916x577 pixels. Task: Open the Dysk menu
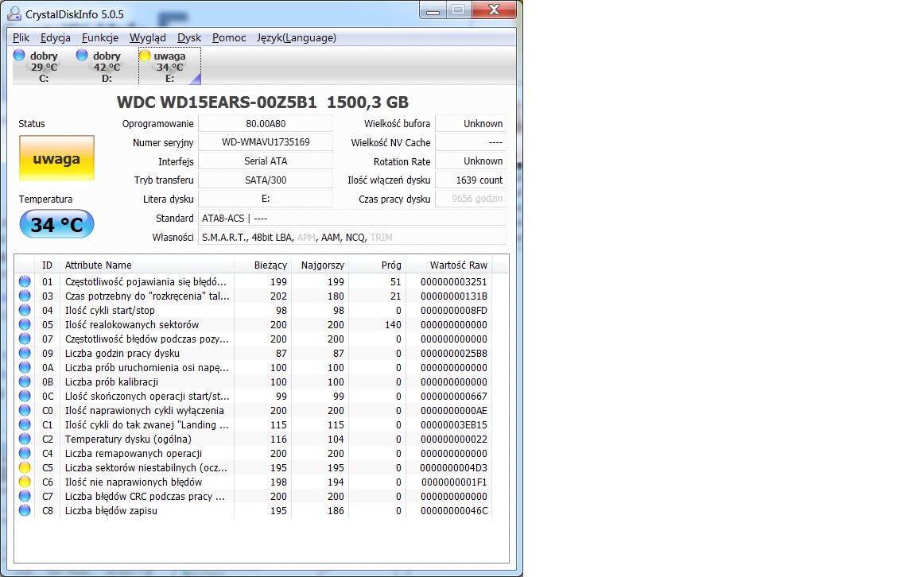189,37
